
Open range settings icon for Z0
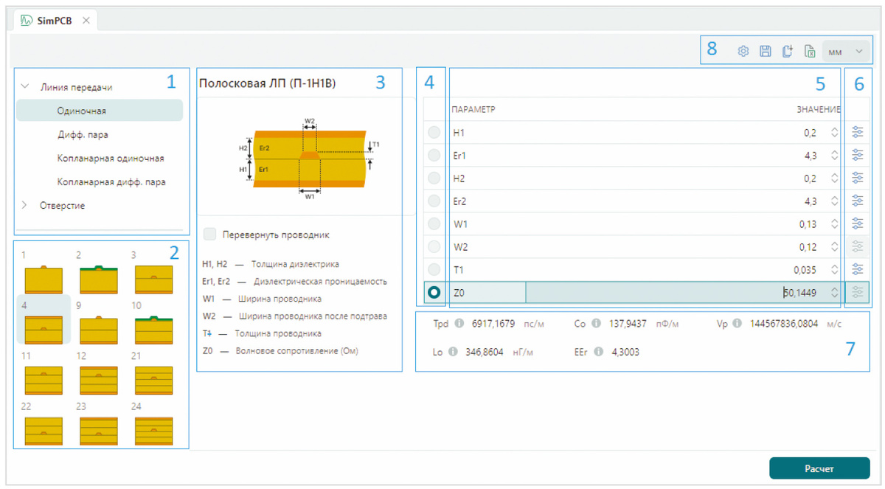coord(857,293)
